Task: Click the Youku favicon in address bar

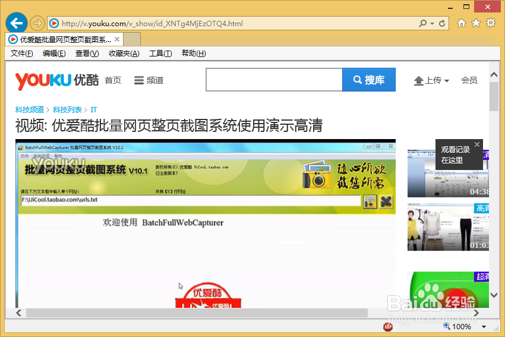Action: (x=54, y=23)
